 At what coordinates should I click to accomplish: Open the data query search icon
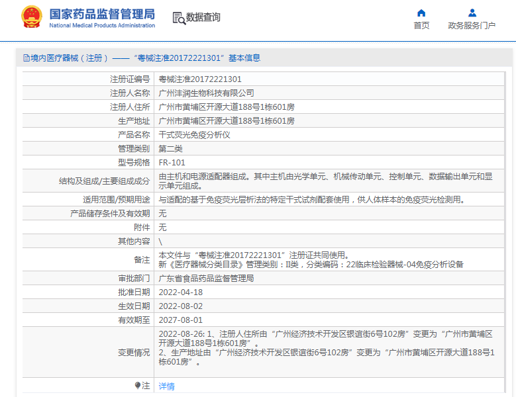coord(179,18)
